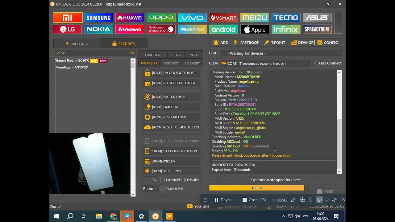The width and height of the screenshot is (395, 222).
Task: Click [BROM] UNLOCK BOOTLOADER
Action: pyautogui.click(x=171, y=73)
